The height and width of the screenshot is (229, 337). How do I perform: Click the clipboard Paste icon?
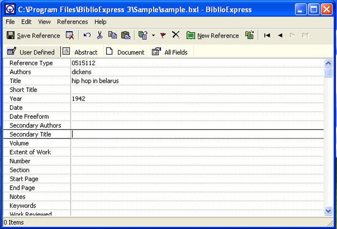126,35
